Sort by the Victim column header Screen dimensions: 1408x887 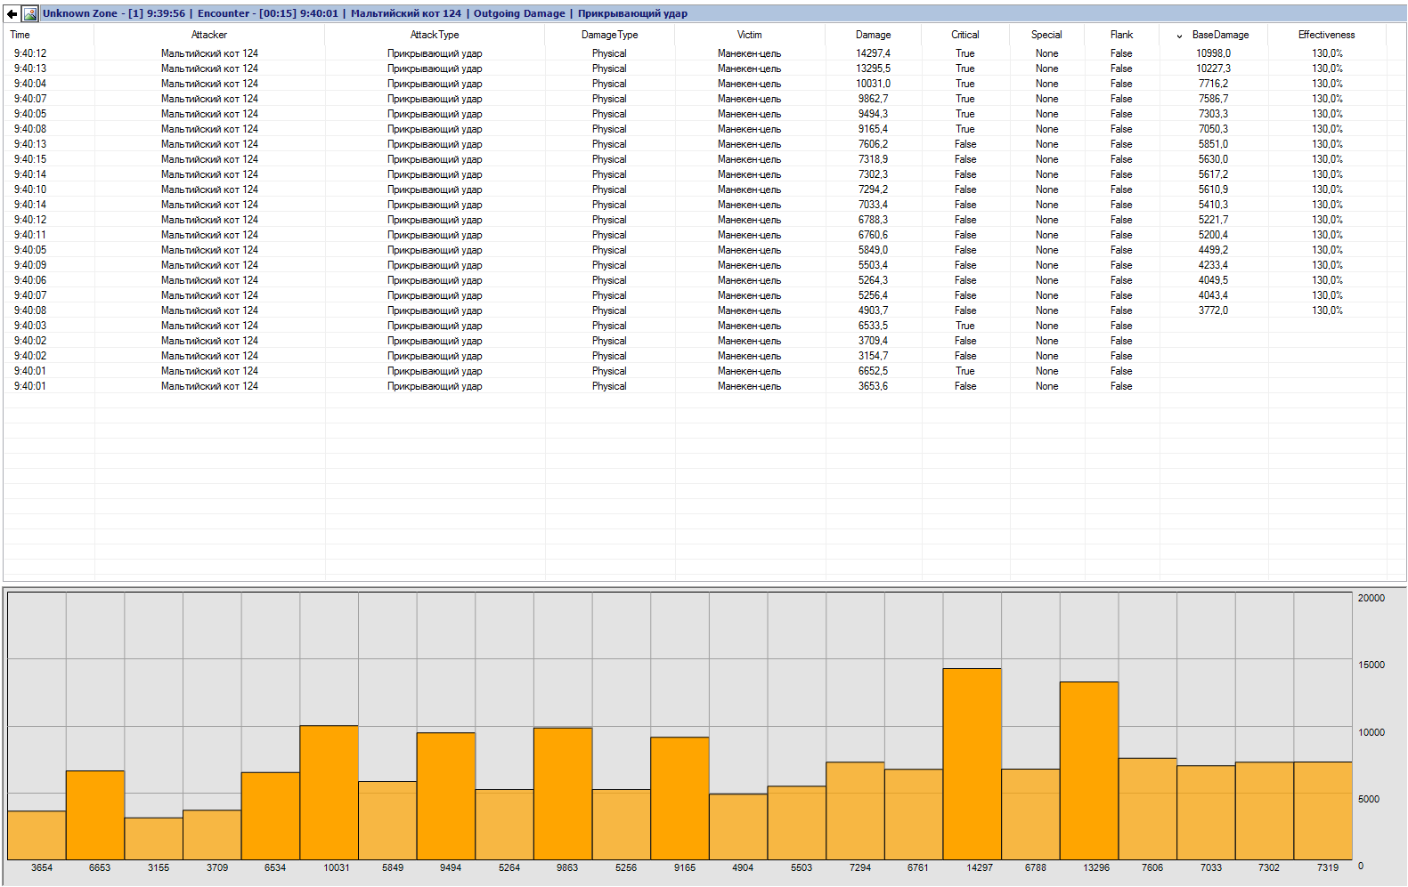[749, 35]
